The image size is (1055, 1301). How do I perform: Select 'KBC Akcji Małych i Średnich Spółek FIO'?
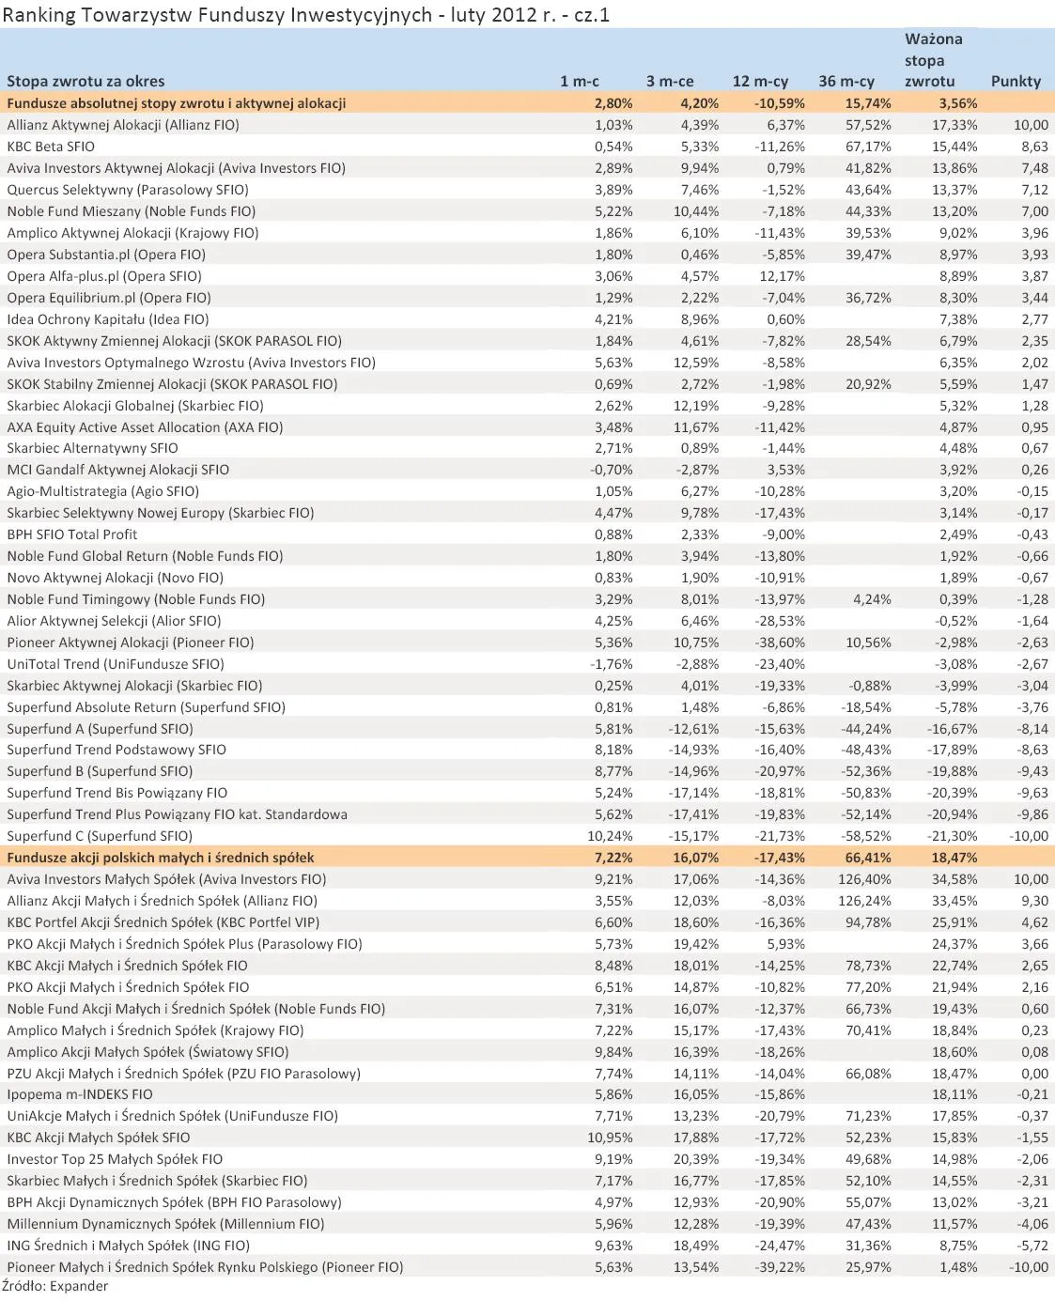[x=128, y=966]
